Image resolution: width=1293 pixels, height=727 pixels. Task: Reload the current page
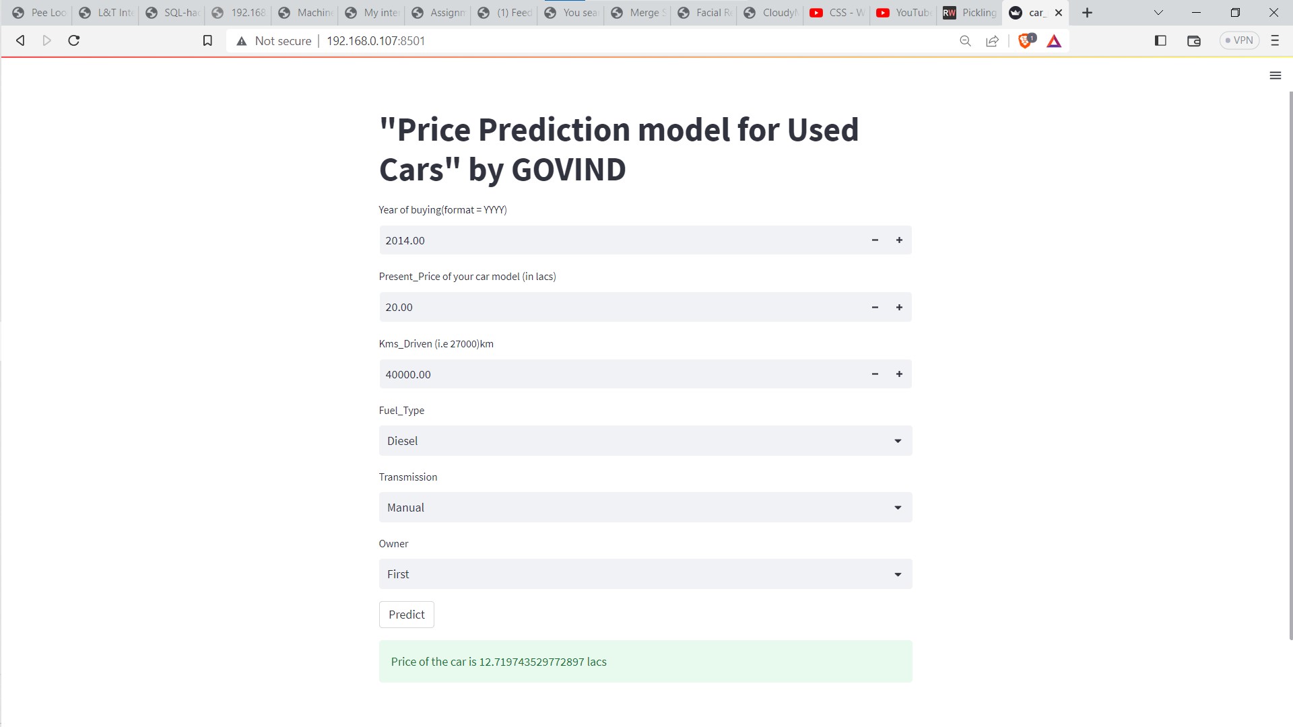click(x=73, y=40)
